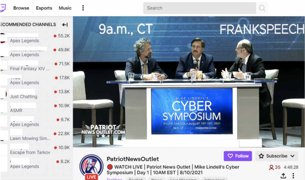305x180 pixels.
Task: Click the viewer count icon showing 35
Action: pos(271,167)
